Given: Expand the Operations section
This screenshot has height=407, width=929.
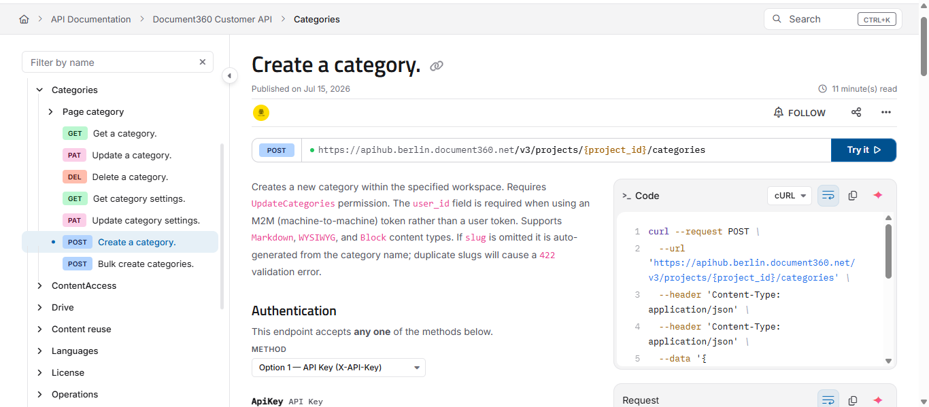Looking at the screenshot, I should [x=39, y=394].
